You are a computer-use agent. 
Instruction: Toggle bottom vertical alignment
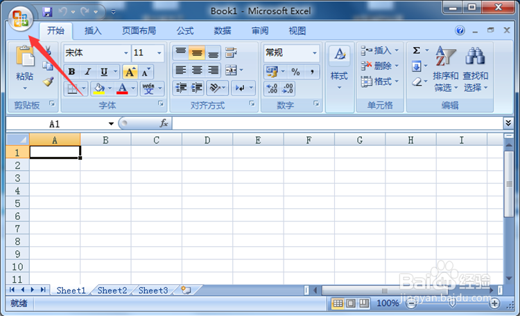coord(213,53)
